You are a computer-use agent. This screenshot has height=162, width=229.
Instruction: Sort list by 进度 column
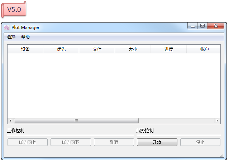(169, 49)
